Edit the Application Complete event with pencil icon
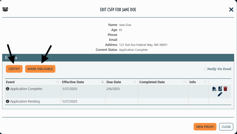The width and height of the screenshot is (237, 134). click(x=220, y=94)
